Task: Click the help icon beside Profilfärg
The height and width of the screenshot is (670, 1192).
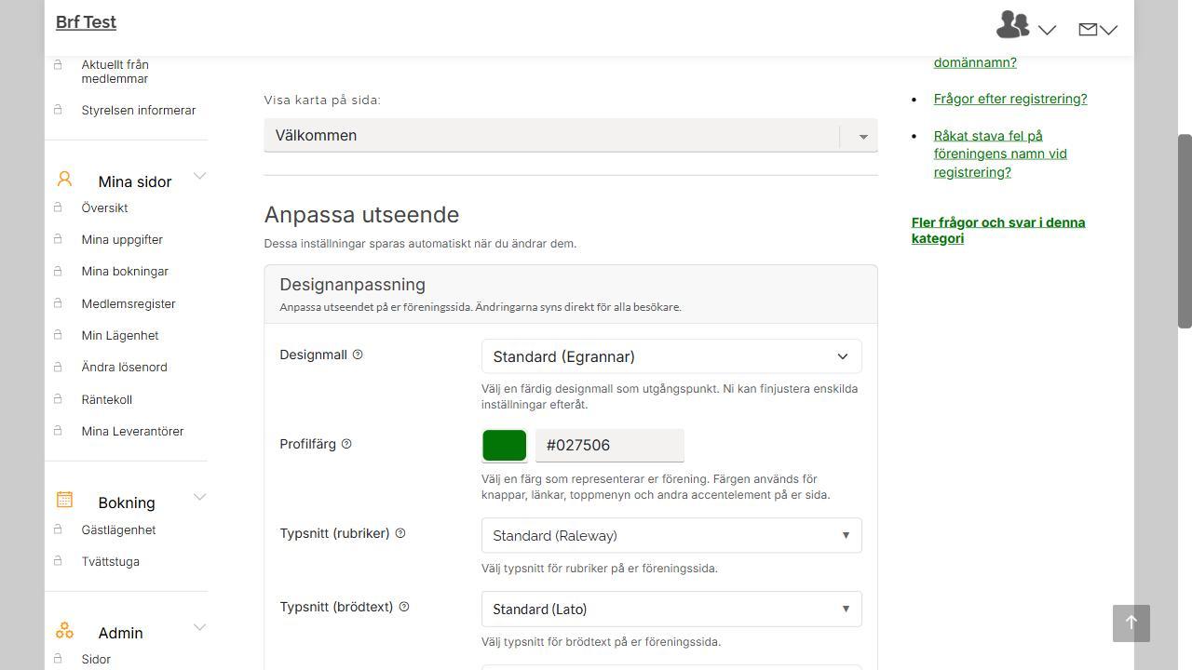Action: click(346, 444)
